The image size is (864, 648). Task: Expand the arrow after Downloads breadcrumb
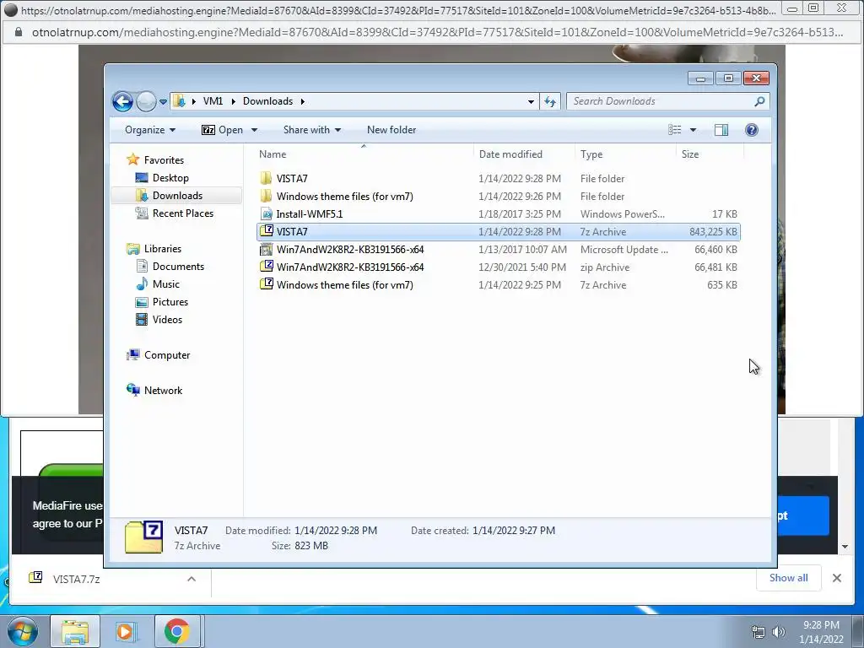tap(303, 101)
